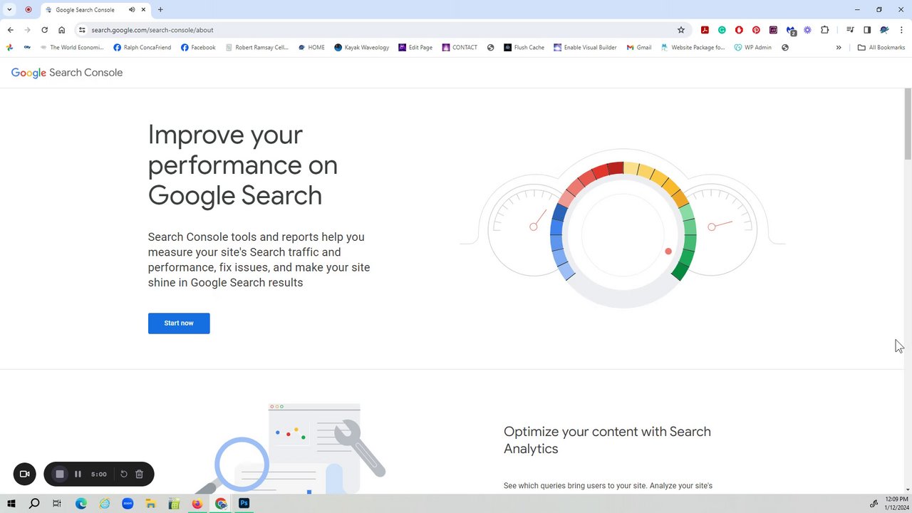
Task: Click the recorder camera toggle button
Action: (x=24, y=474)
